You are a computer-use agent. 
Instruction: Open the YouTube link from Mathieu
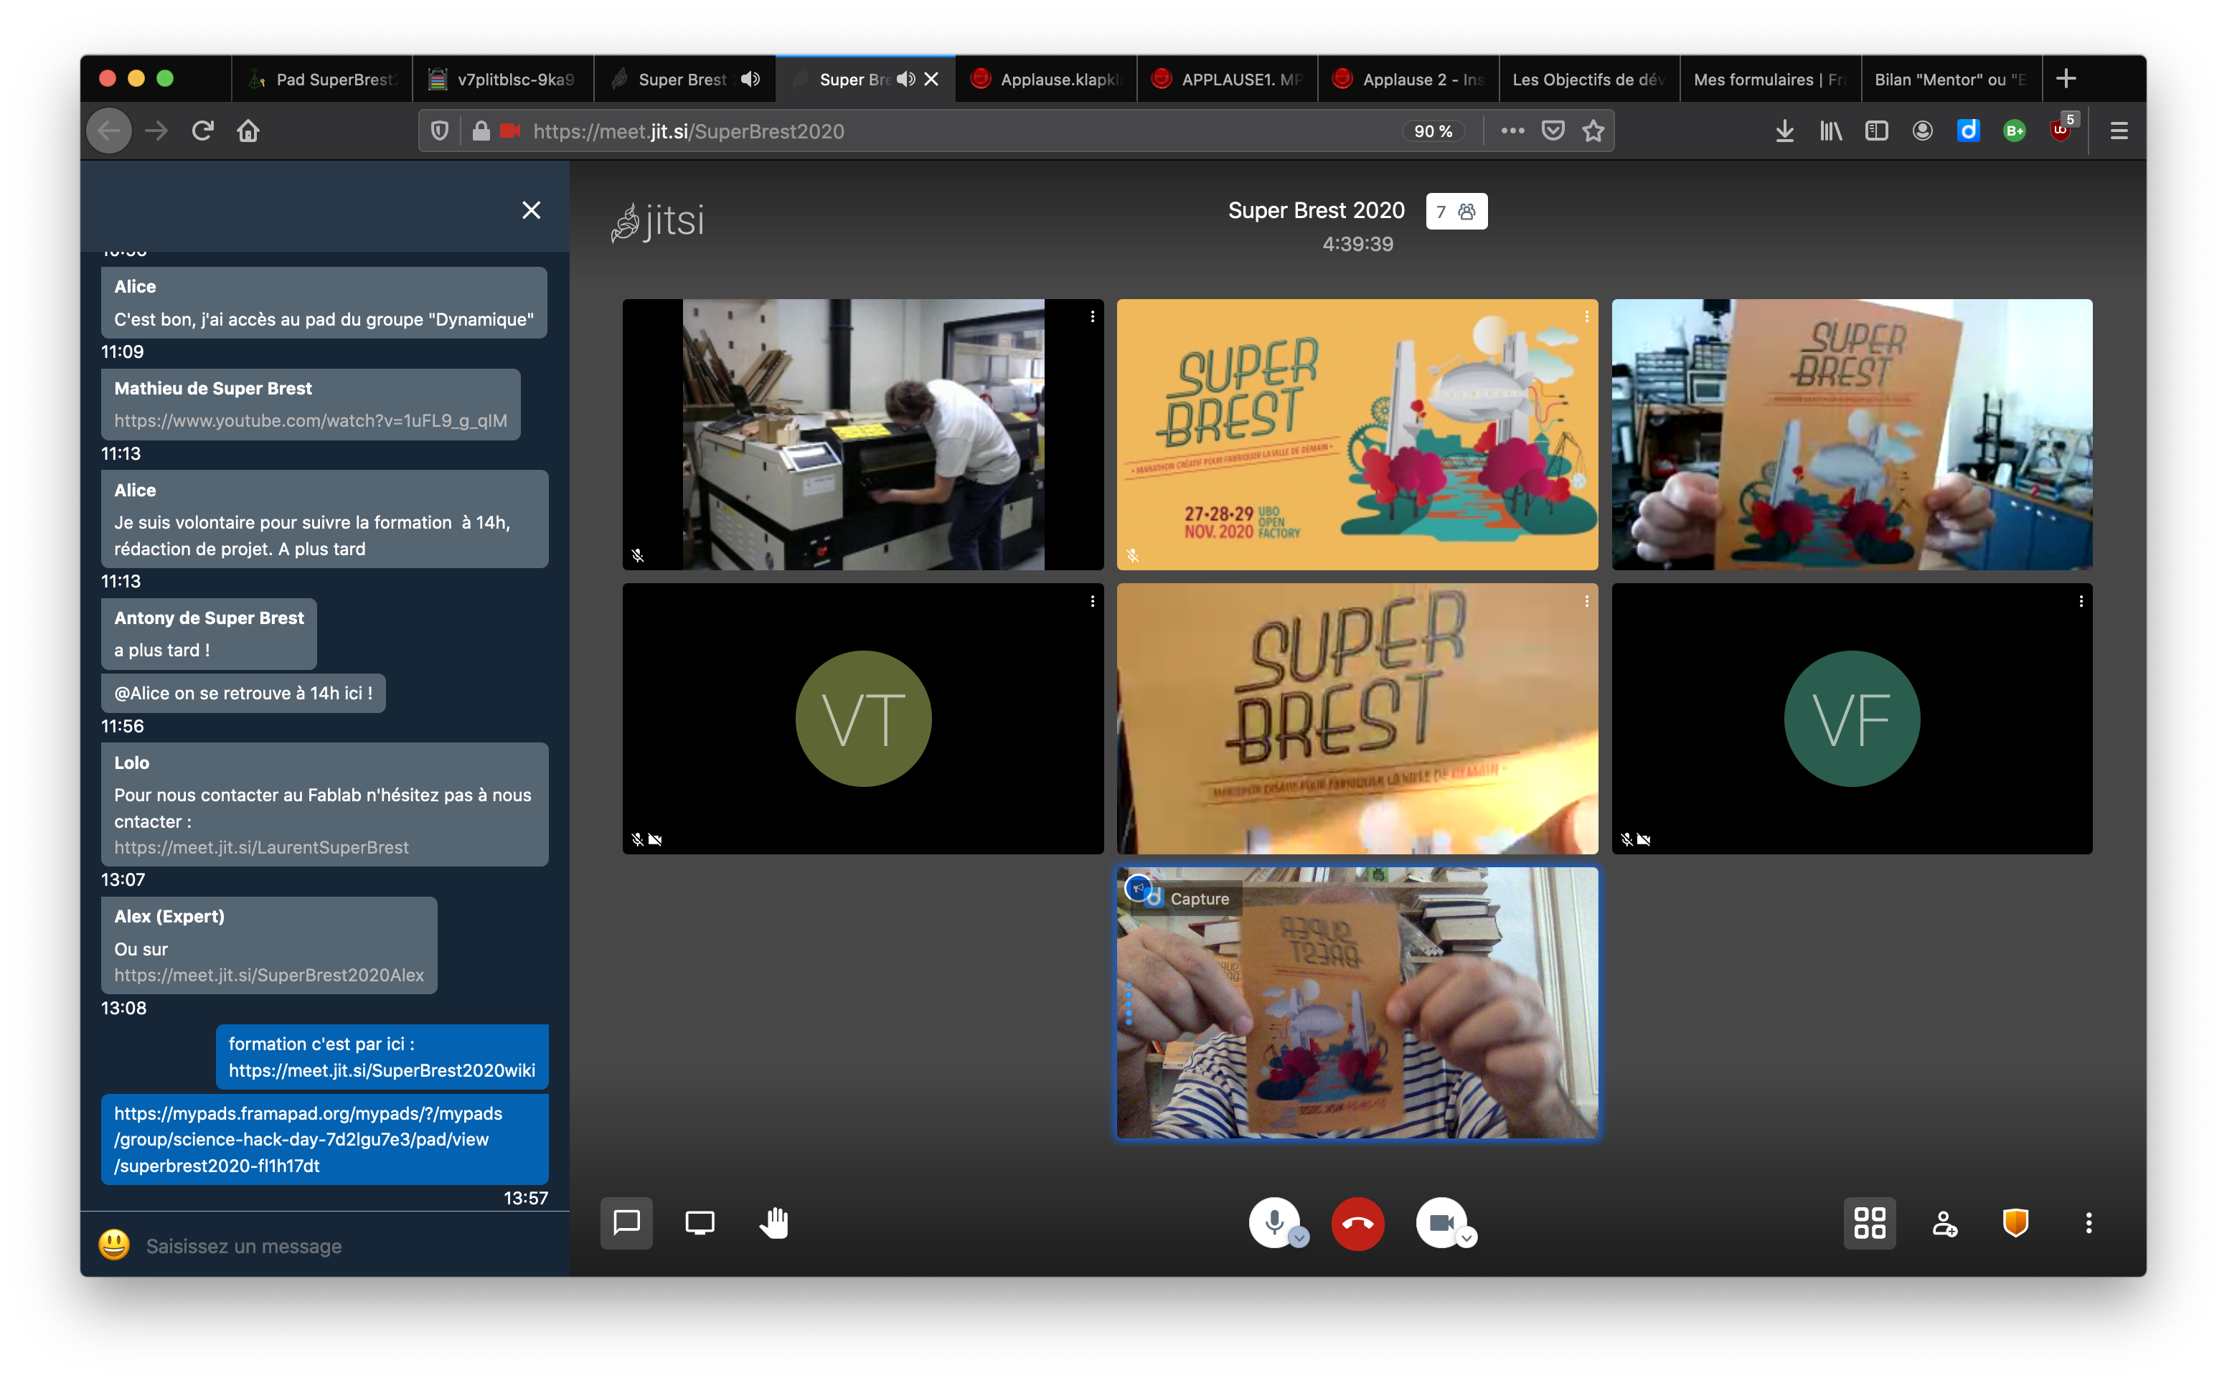click(310, 421)
